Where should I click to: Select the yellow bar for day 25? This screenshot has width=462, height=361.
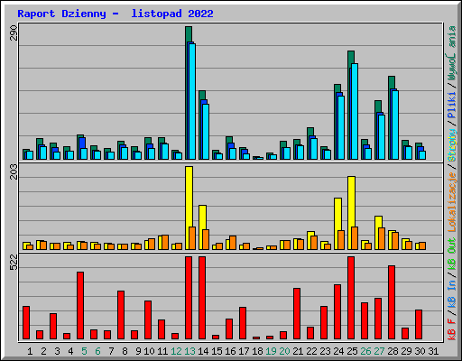pos(351,213)
